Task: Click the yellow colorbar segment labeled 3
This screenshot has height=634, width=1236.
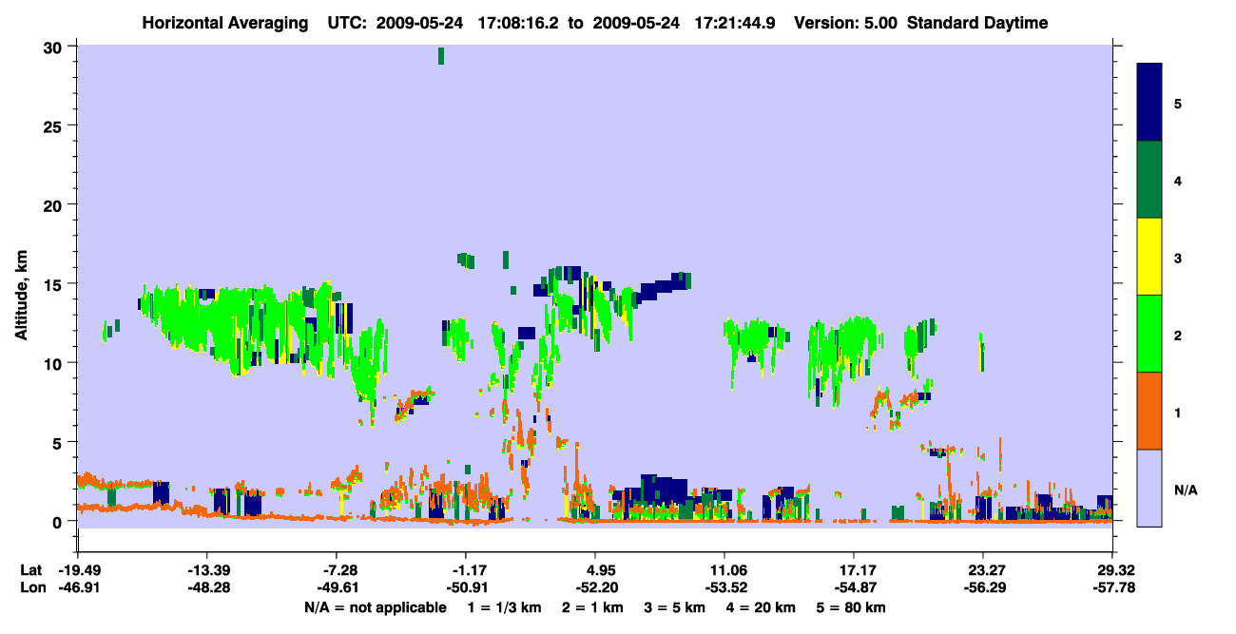Action: pos(1149,257)
